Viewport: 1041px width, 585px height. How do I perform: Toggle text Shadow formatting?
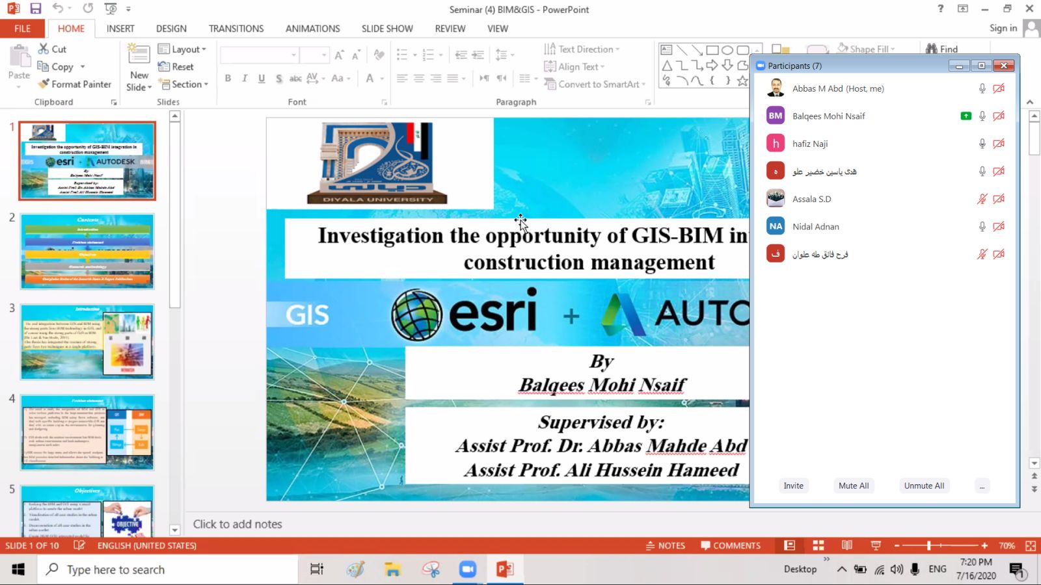(x=278, y=78)
